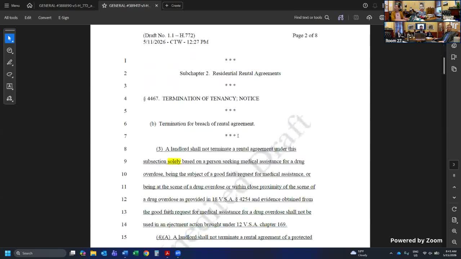Image resolution: width=461 pixels, height=259 pixels.
Task: Open Adobe Acrobat from the taskbar
Action: tap(167, 253)
